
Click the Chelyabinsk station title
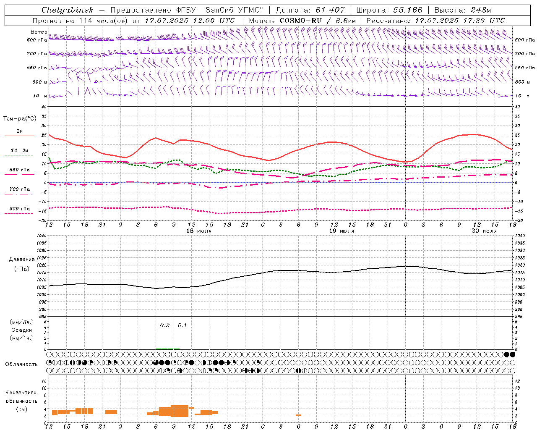(68, 10)
